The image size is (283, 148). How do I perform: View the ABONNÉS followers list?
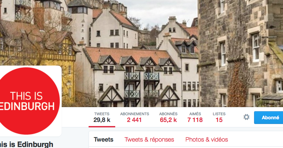point(168,114)
